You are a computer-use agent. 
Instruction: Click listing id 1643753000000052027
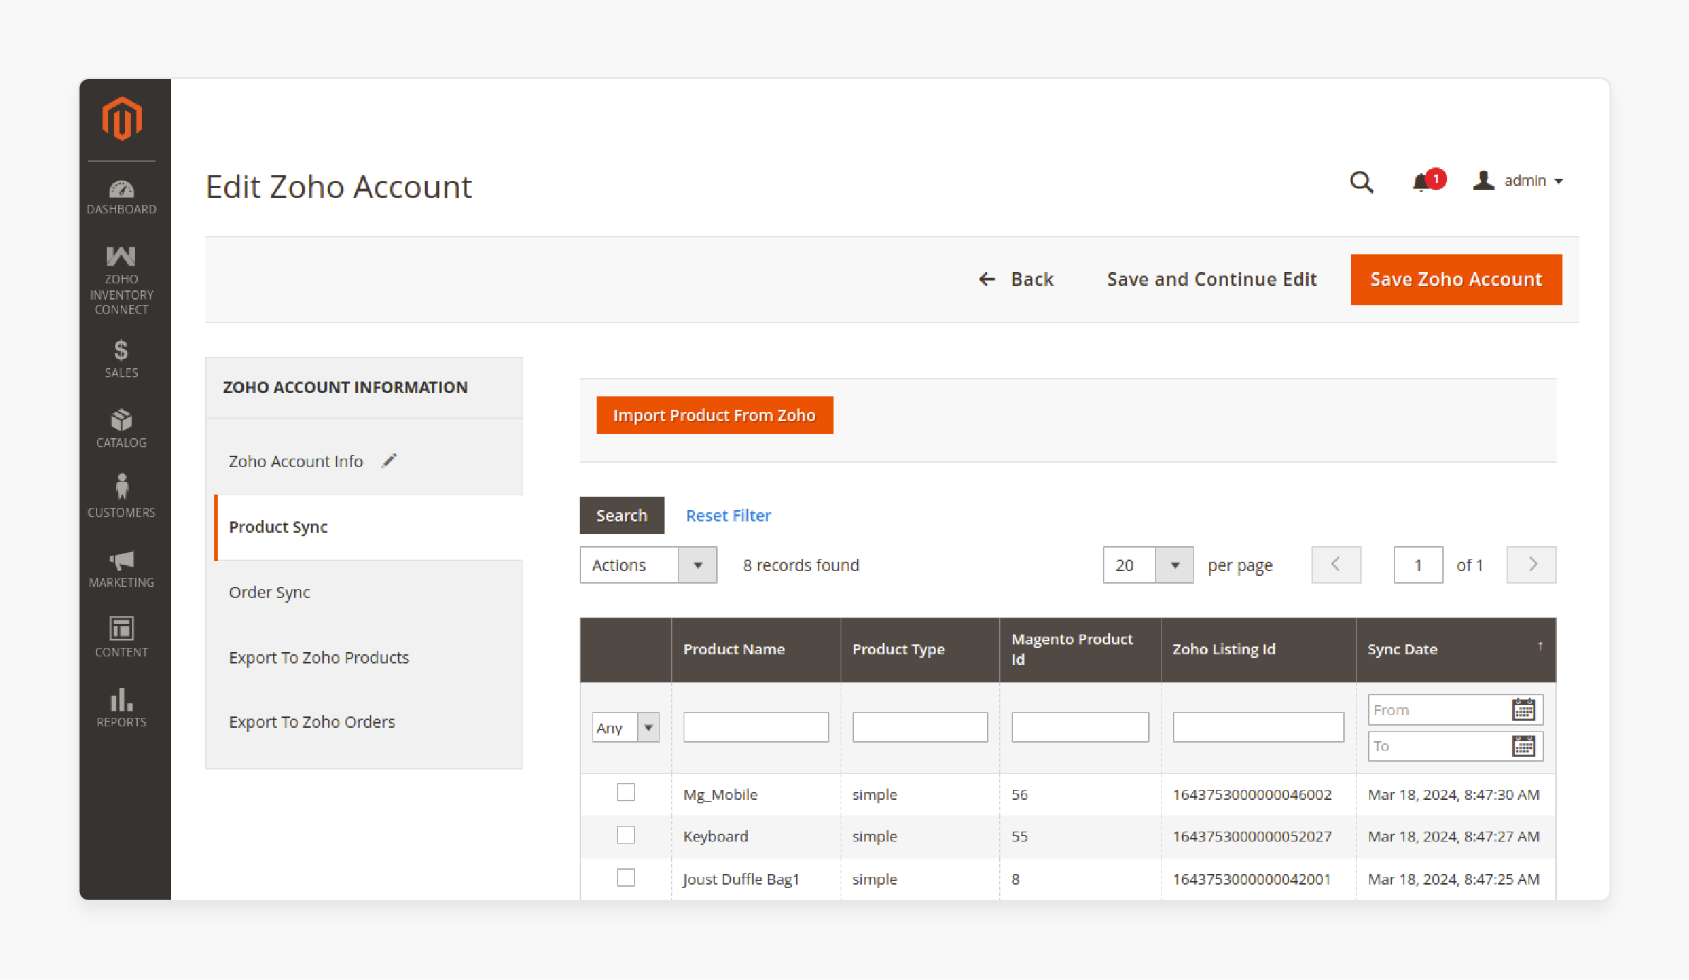click(x=1252, y=836)
